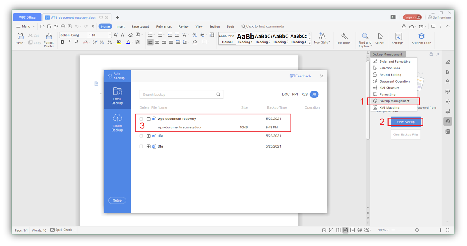Tick the checkbox next to dfa backup
467x246 pixels.
coord(141,135)
